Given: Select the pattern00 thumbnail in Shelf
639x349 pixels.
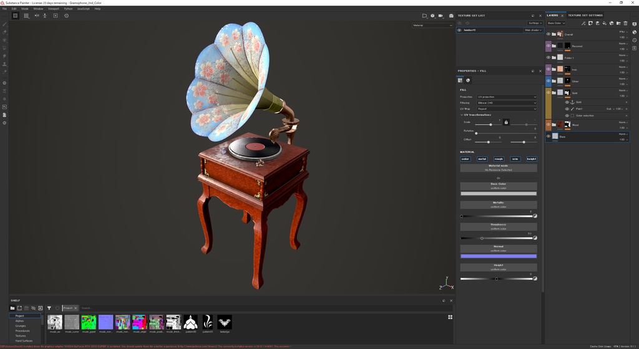Looking at the screenshot, I should [x=191, y=322].
